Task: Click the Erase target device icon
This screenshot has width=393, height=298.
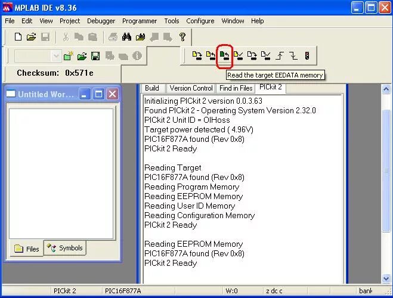Action: click(252, 55)
